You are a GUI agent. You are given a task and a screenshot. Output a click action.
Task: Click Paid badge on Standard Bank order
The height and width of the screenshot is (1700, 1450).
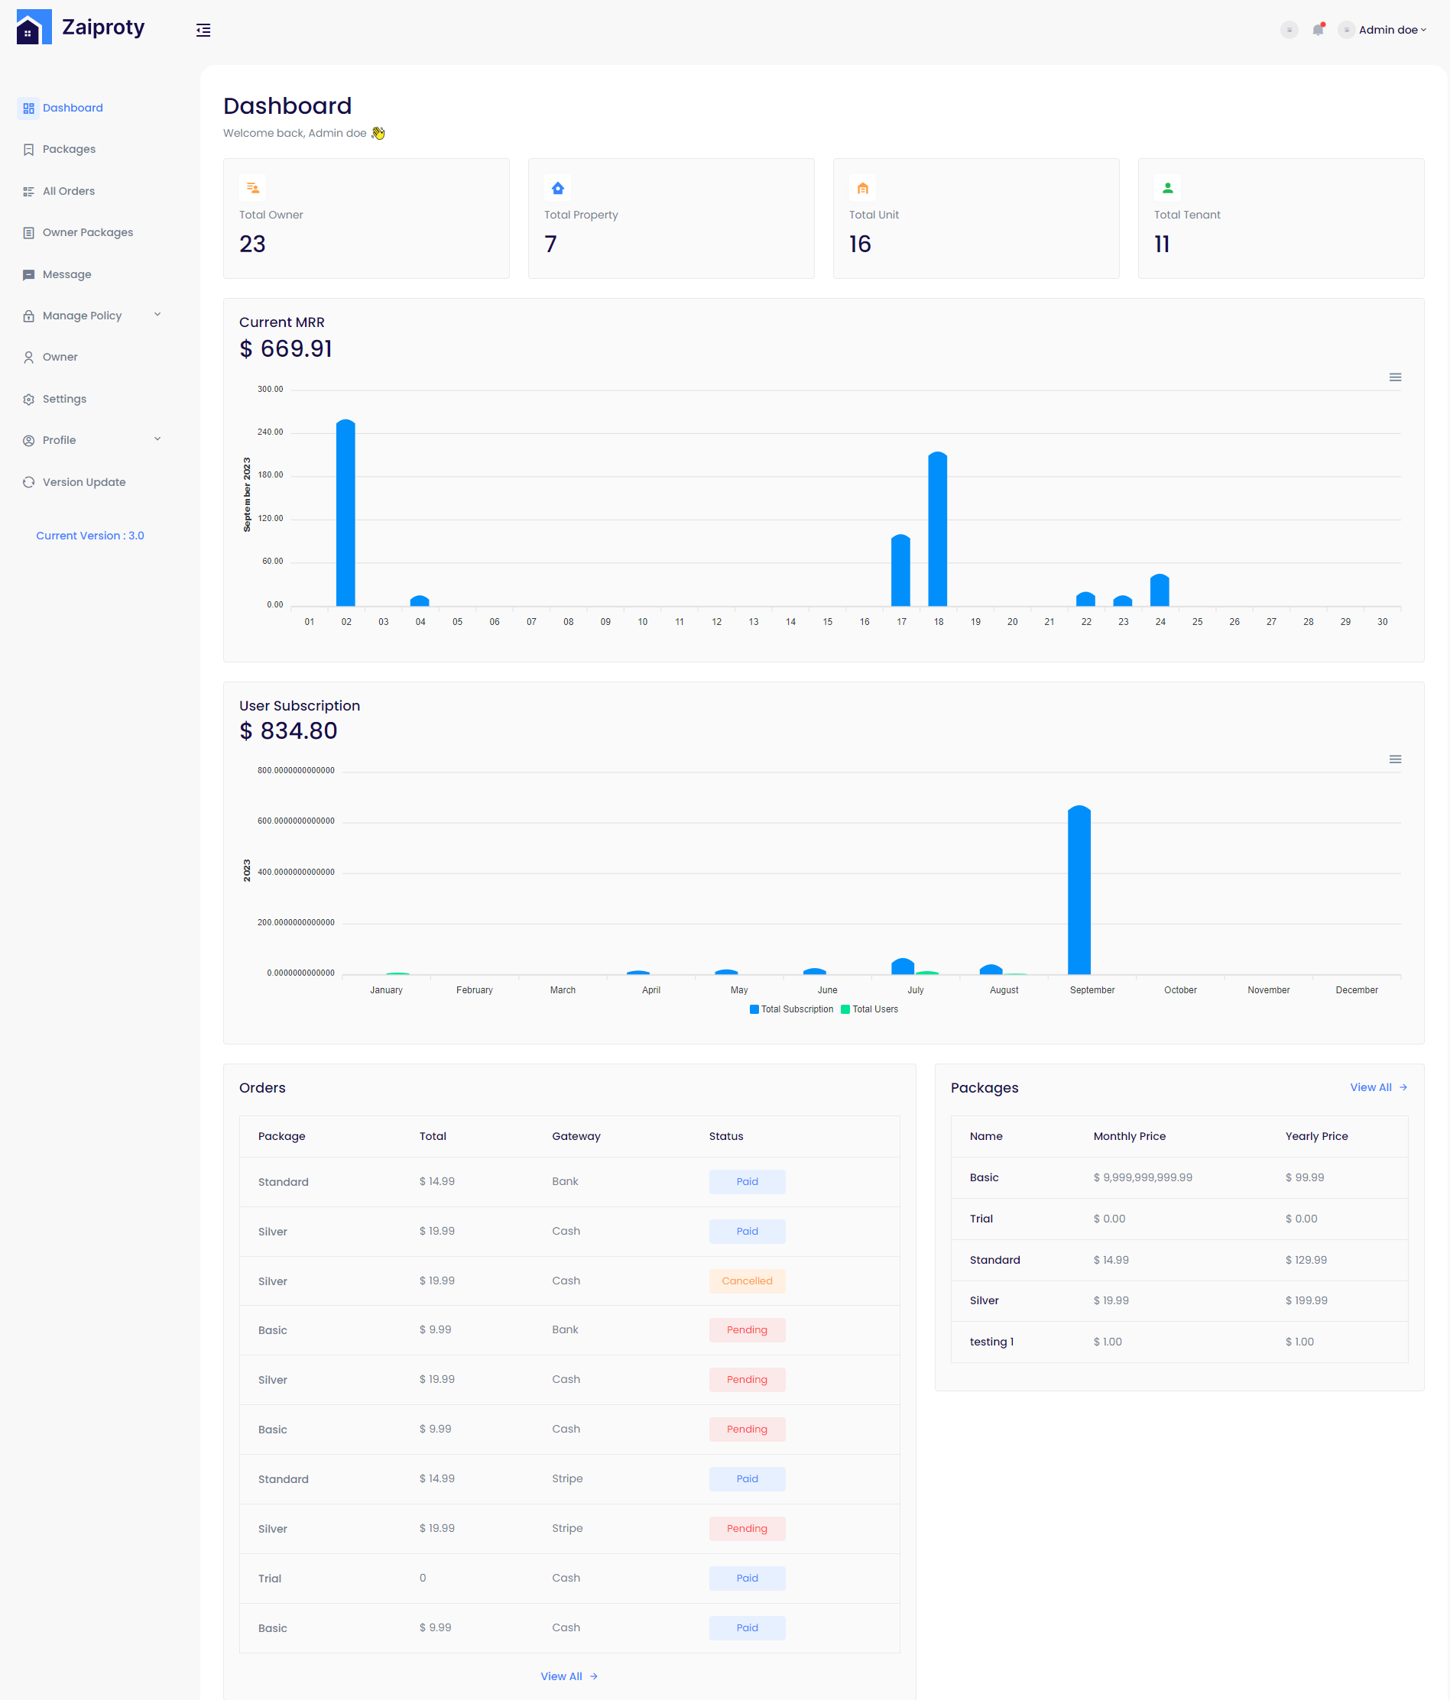coord(748,1182)
